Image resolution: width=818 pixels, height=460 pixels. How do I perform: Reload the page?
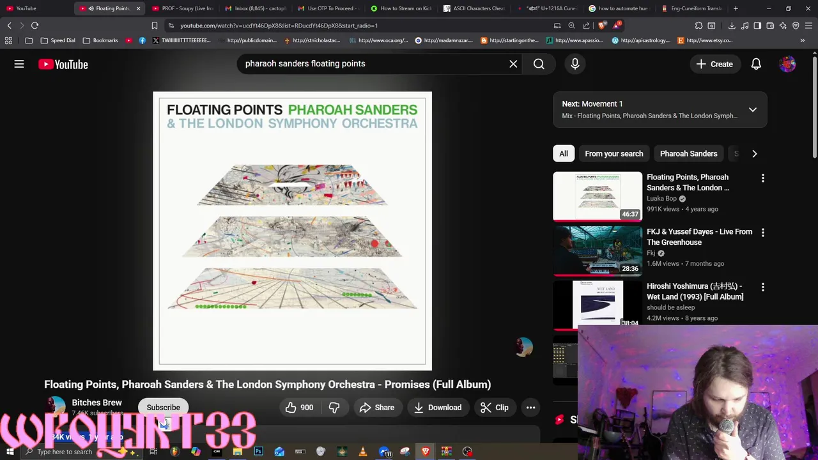[35, 26]
